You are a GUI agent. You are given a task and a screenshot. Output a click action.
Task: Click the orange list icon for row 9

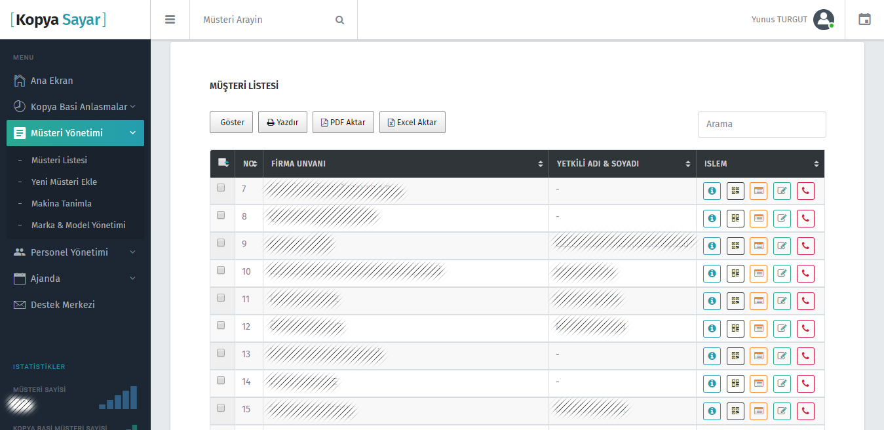point(759,246)
